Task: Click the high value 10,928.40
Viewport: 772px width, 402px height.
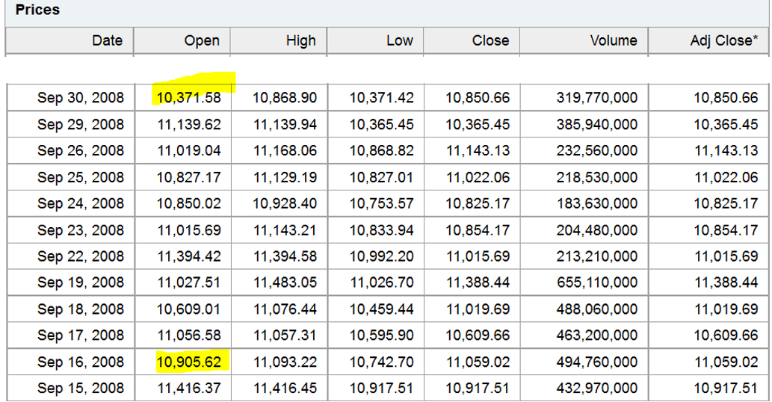Action: [x=285, y=203]
